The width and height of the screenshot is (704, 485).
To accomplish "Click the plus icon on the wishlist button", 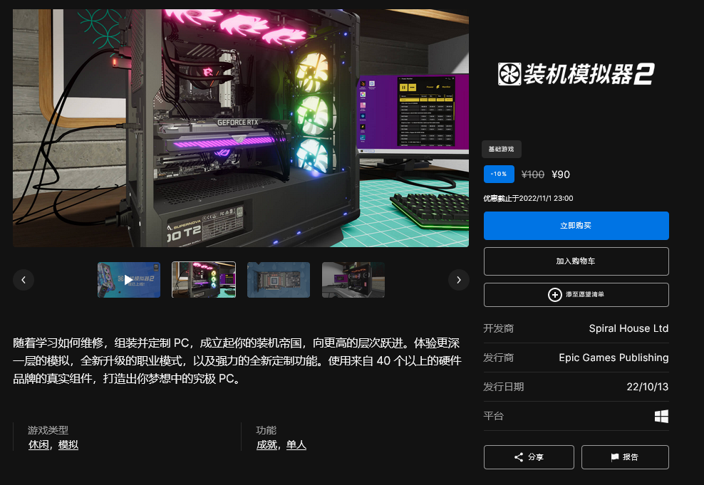I will click(x=554, y=294).
